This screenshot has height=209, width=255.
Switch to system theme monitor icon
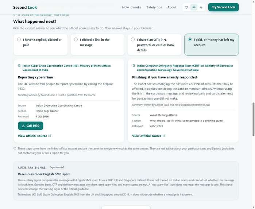pos(186,7)
